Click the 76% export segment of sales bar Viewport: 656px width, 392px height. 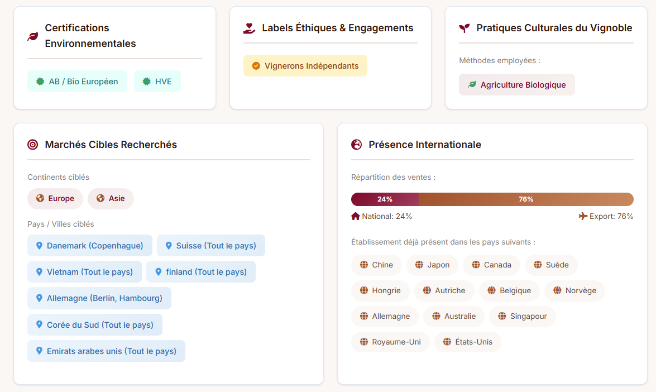[526, 199]
